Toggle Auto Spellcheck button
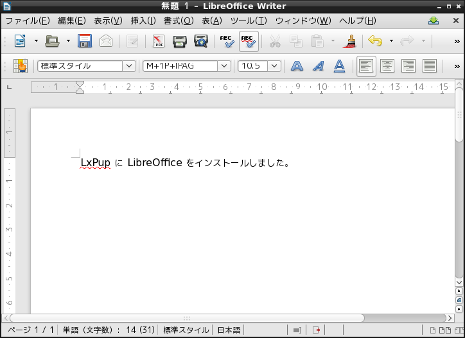Image resolution: width=465 pixels, height=338 pixels. [249, 41]
